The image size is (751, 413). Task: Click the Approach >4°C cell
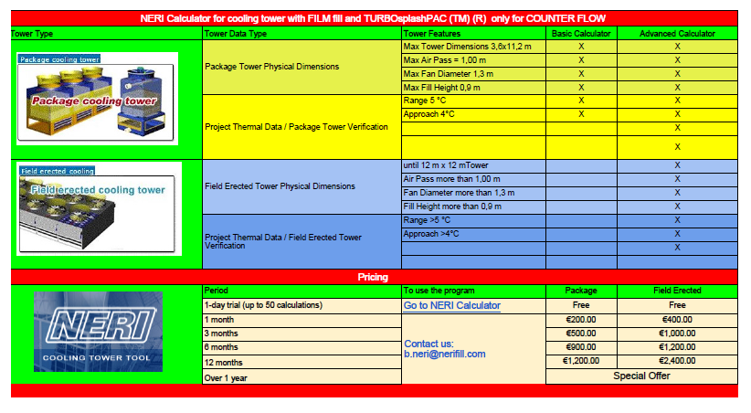[x=473, y=234]
